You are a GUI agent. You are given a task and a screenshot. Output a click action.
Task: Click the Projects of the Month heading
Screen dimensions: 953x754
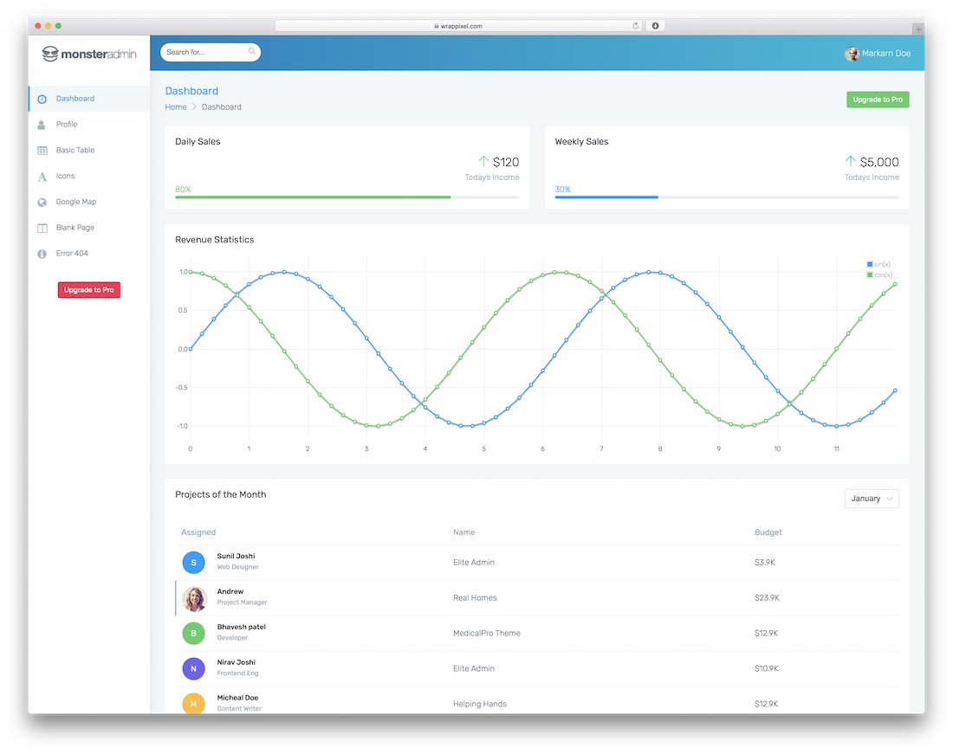click(221, 495)
